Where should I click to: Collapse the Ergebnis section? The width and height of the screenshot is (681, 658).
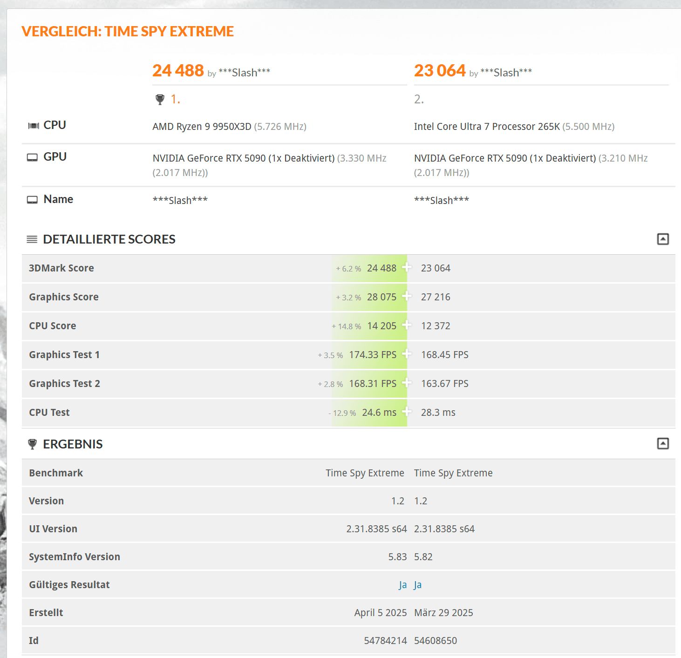click(663, 443)
